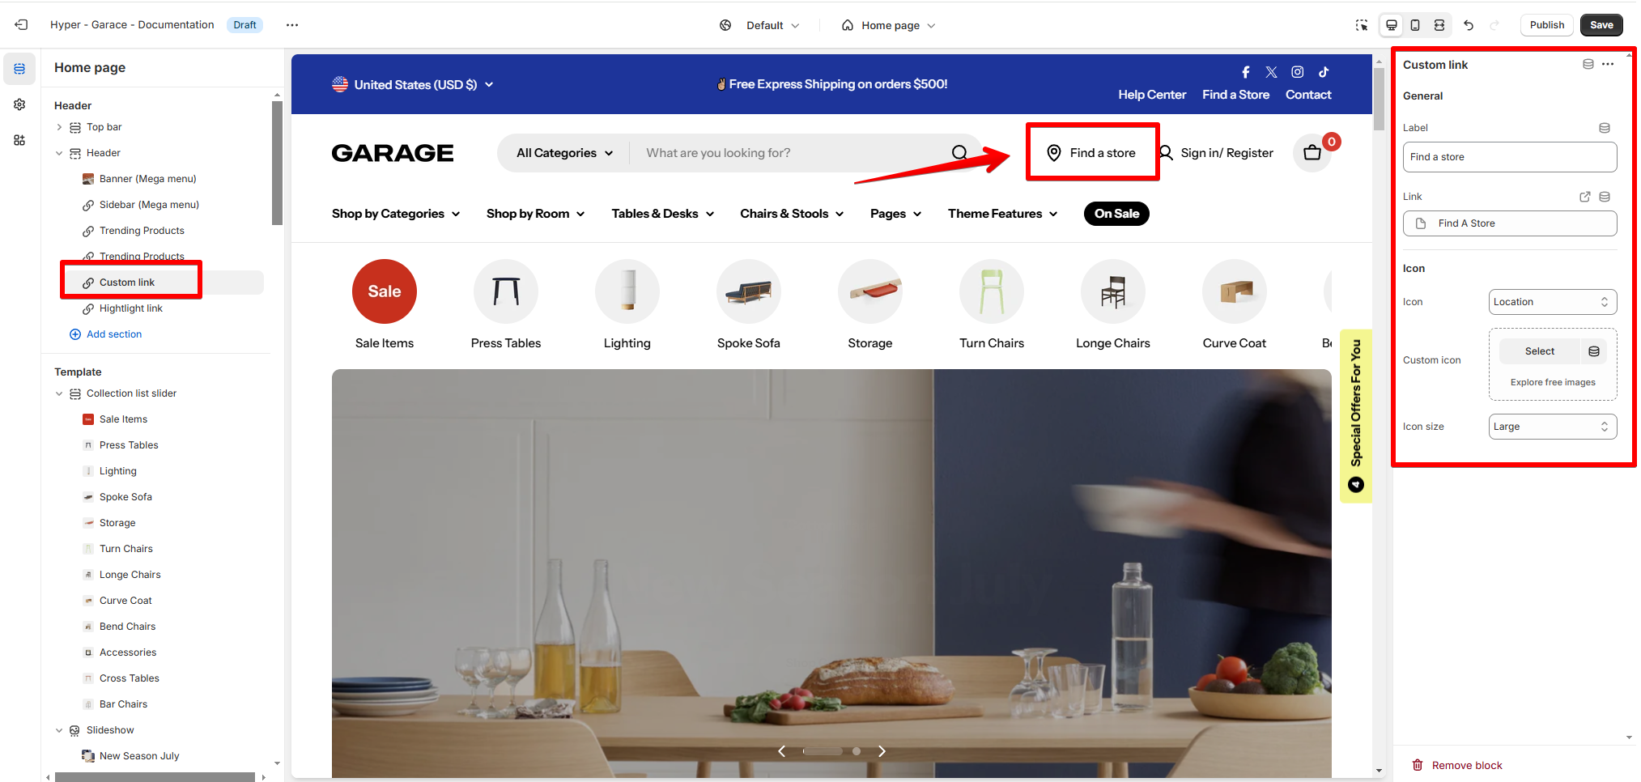Image resolution: width=1641 pixels, height=782 pixels.
Task: Open Shop by Room menu
Action: [535, 214]
